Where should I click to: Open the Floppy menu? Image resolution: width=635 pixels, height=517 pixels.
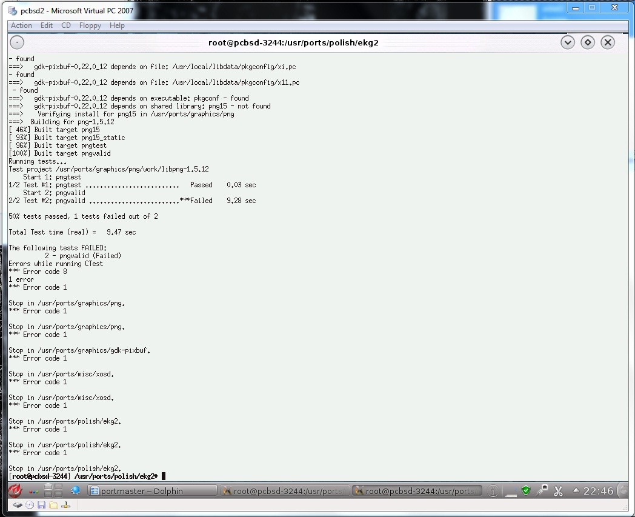click(x=90, y=25)
